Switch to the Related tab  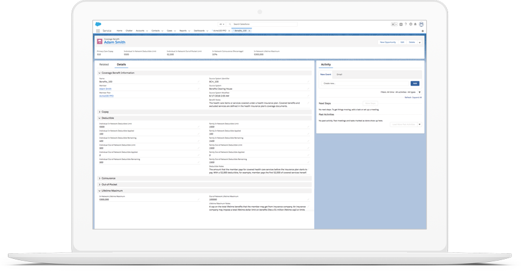pos(104,64)
